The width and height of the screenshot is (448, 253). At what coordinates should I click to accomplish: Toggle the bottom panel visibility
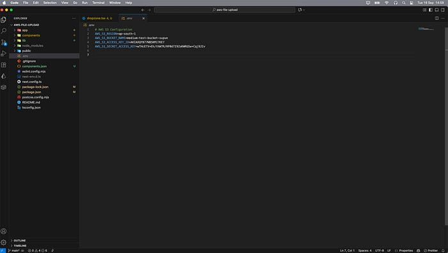[x=436, y=10]
